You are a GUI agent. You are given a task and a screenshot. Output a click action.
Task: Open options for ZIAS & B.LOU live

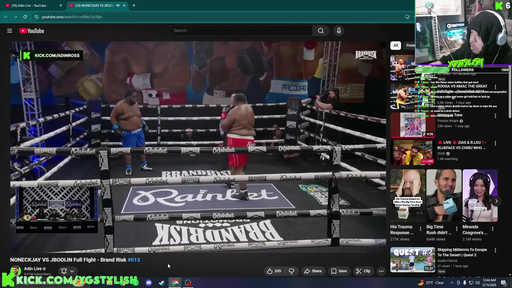coord(495,143)
